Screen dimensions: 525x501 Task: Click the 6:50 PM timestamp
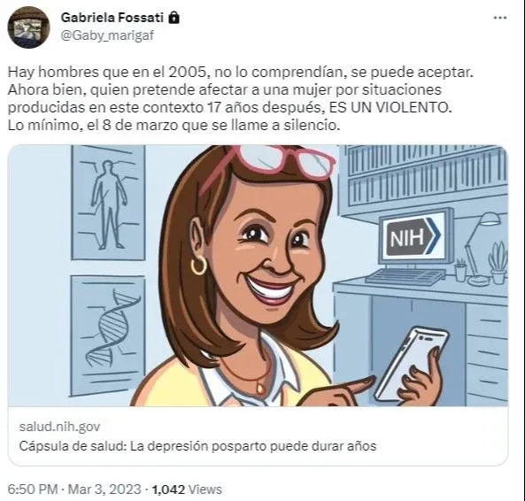pyautogui.click(x=33, y=489)
